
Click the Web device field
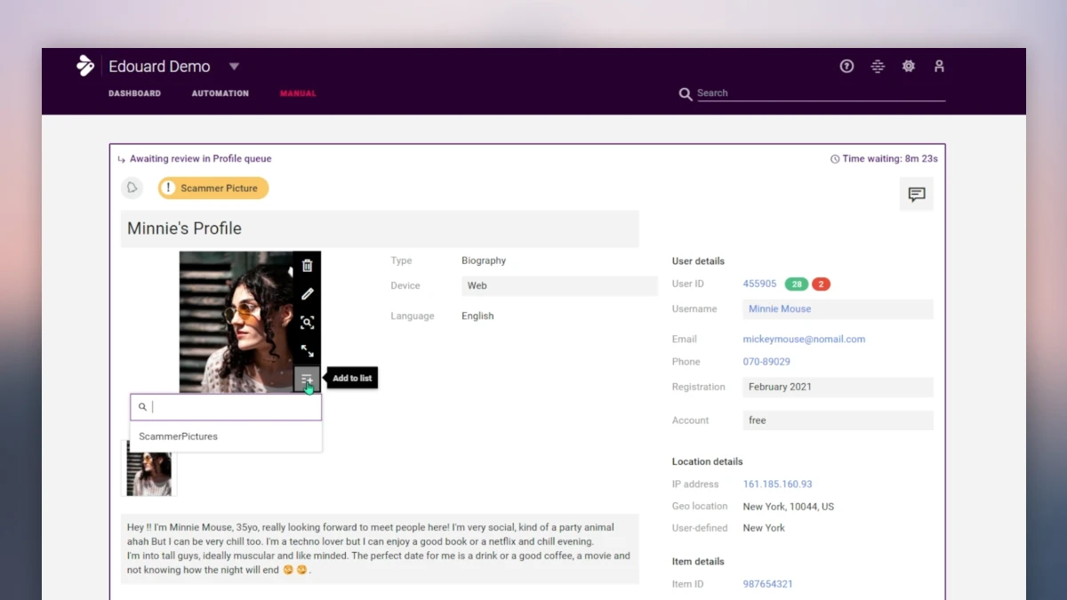(559, 286)
